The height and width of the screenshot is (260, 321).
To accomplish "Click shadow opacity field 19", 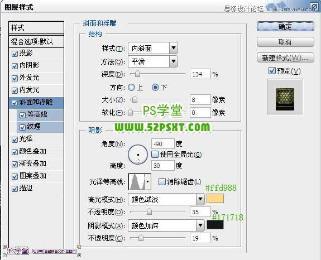I will coord(200,238).
